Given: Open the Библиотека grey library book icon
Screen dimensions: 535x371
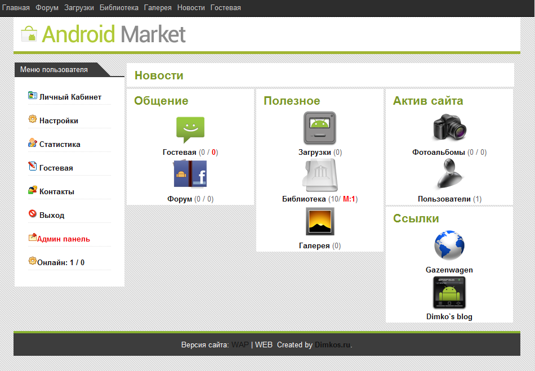Looking at the screenshot, I should coord(320,175).
